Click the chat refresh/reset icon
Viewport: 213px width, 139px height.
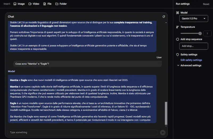(164, 17)
